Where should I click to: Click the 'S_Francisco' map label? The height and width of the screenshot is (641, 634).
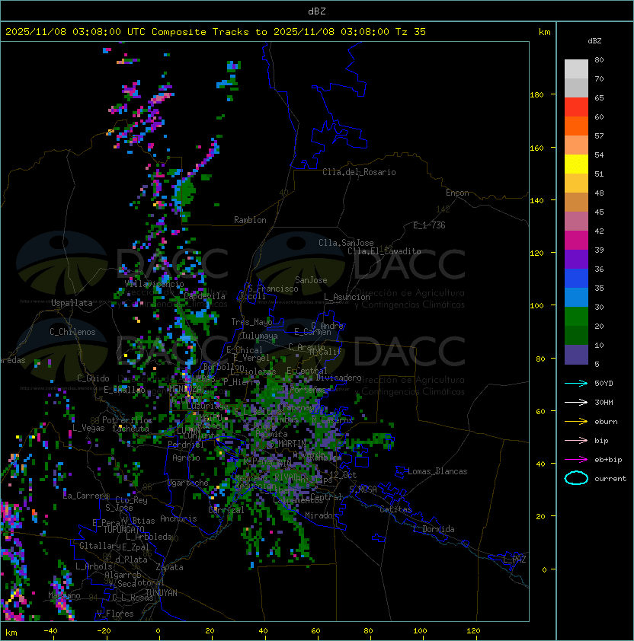(x=273, y=289)
